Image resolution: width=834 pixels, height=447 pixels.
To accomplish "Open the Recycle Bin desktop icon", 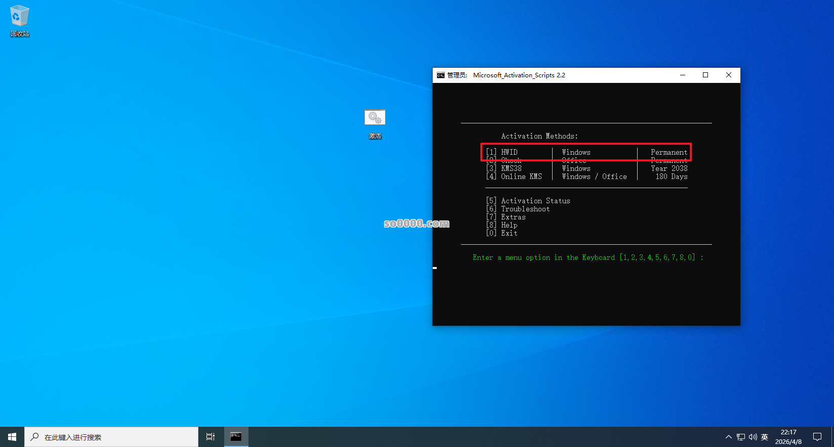I will (x=20, y=21).
